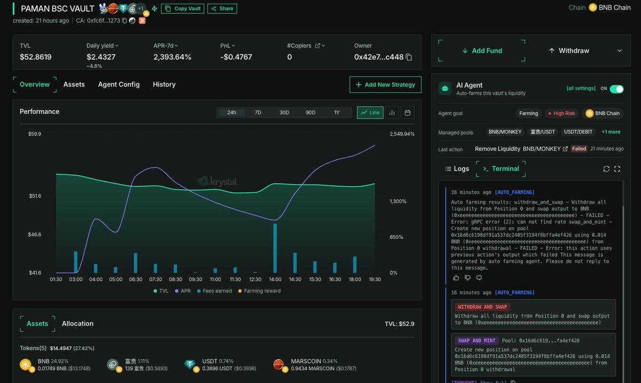Open the Allocation tab
The width and height of the screenshot is (641, 383).
(x=77, y=324)
